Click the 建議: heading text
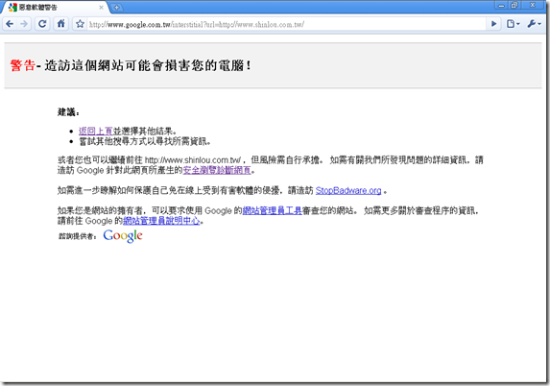This screenshot has width=550, height=386. point(68,112)
